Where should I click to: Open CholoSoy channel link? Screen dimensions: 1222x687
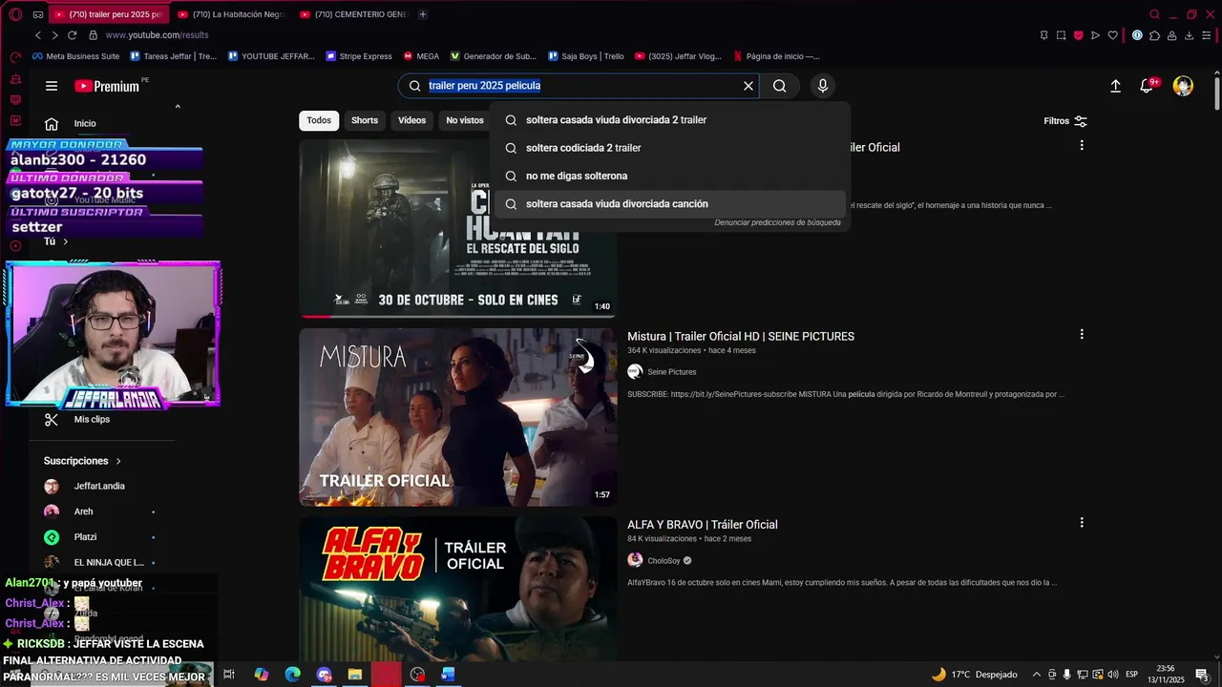click(664, 561)
